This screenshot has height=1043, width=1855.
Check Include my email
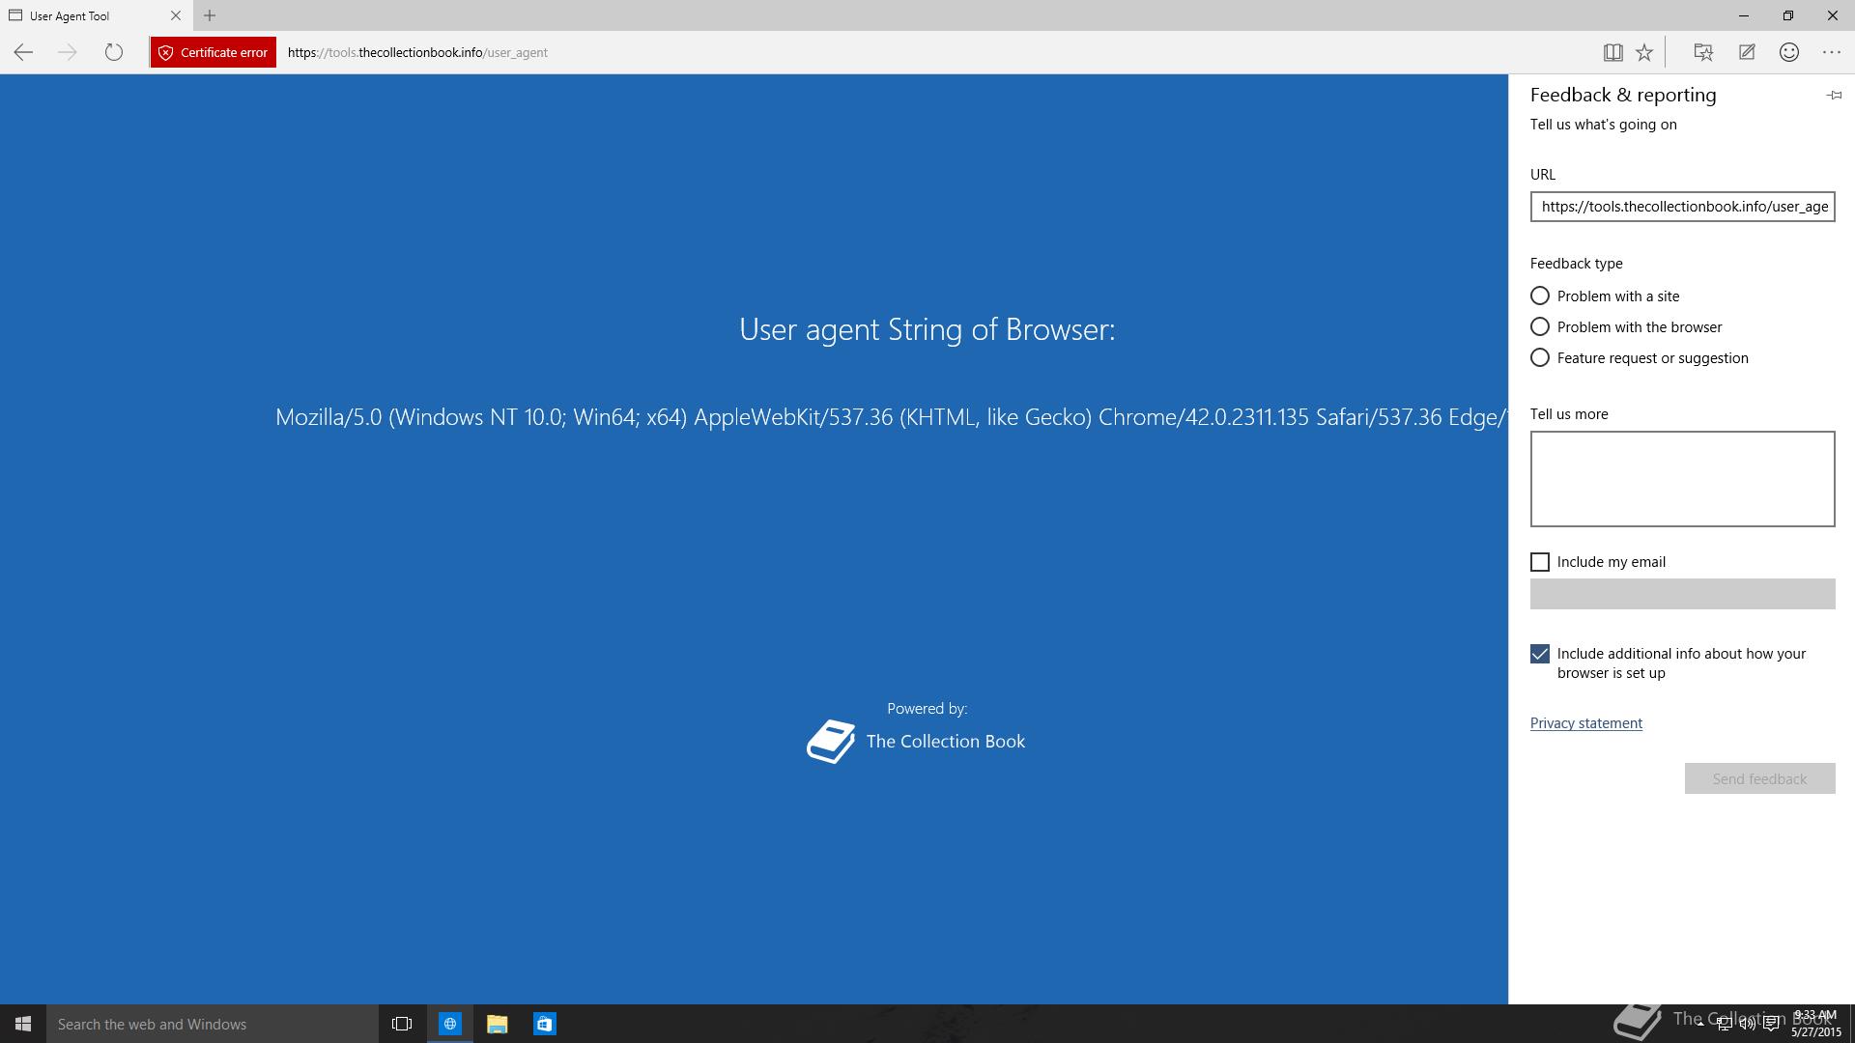tap(1540, 562)
